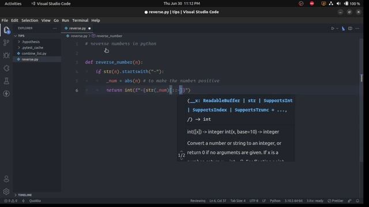Image resolution: width=369 pixels, height=207 pixels.
Task: Change end of line sequence LF
Action: click(264, 201)
